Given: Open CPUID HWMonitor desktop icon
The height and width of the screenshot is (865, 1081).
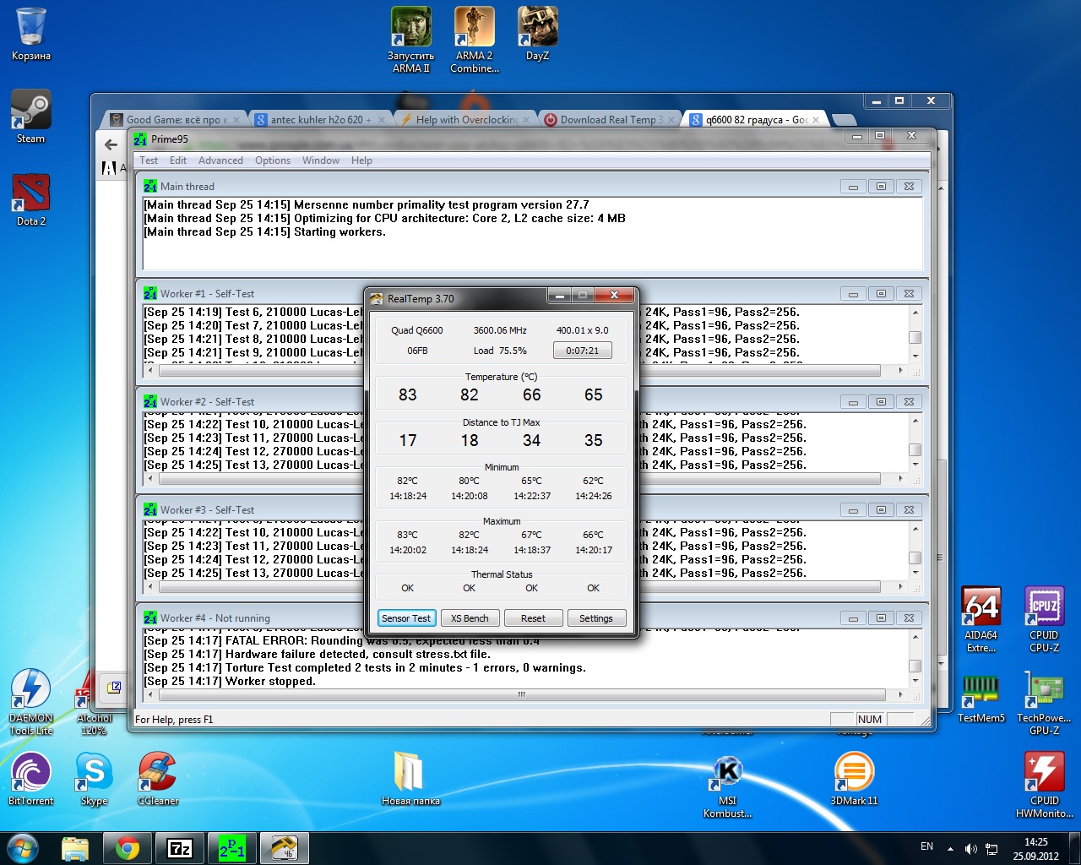Looking at the screenshot, I should tap(1044, 785).
